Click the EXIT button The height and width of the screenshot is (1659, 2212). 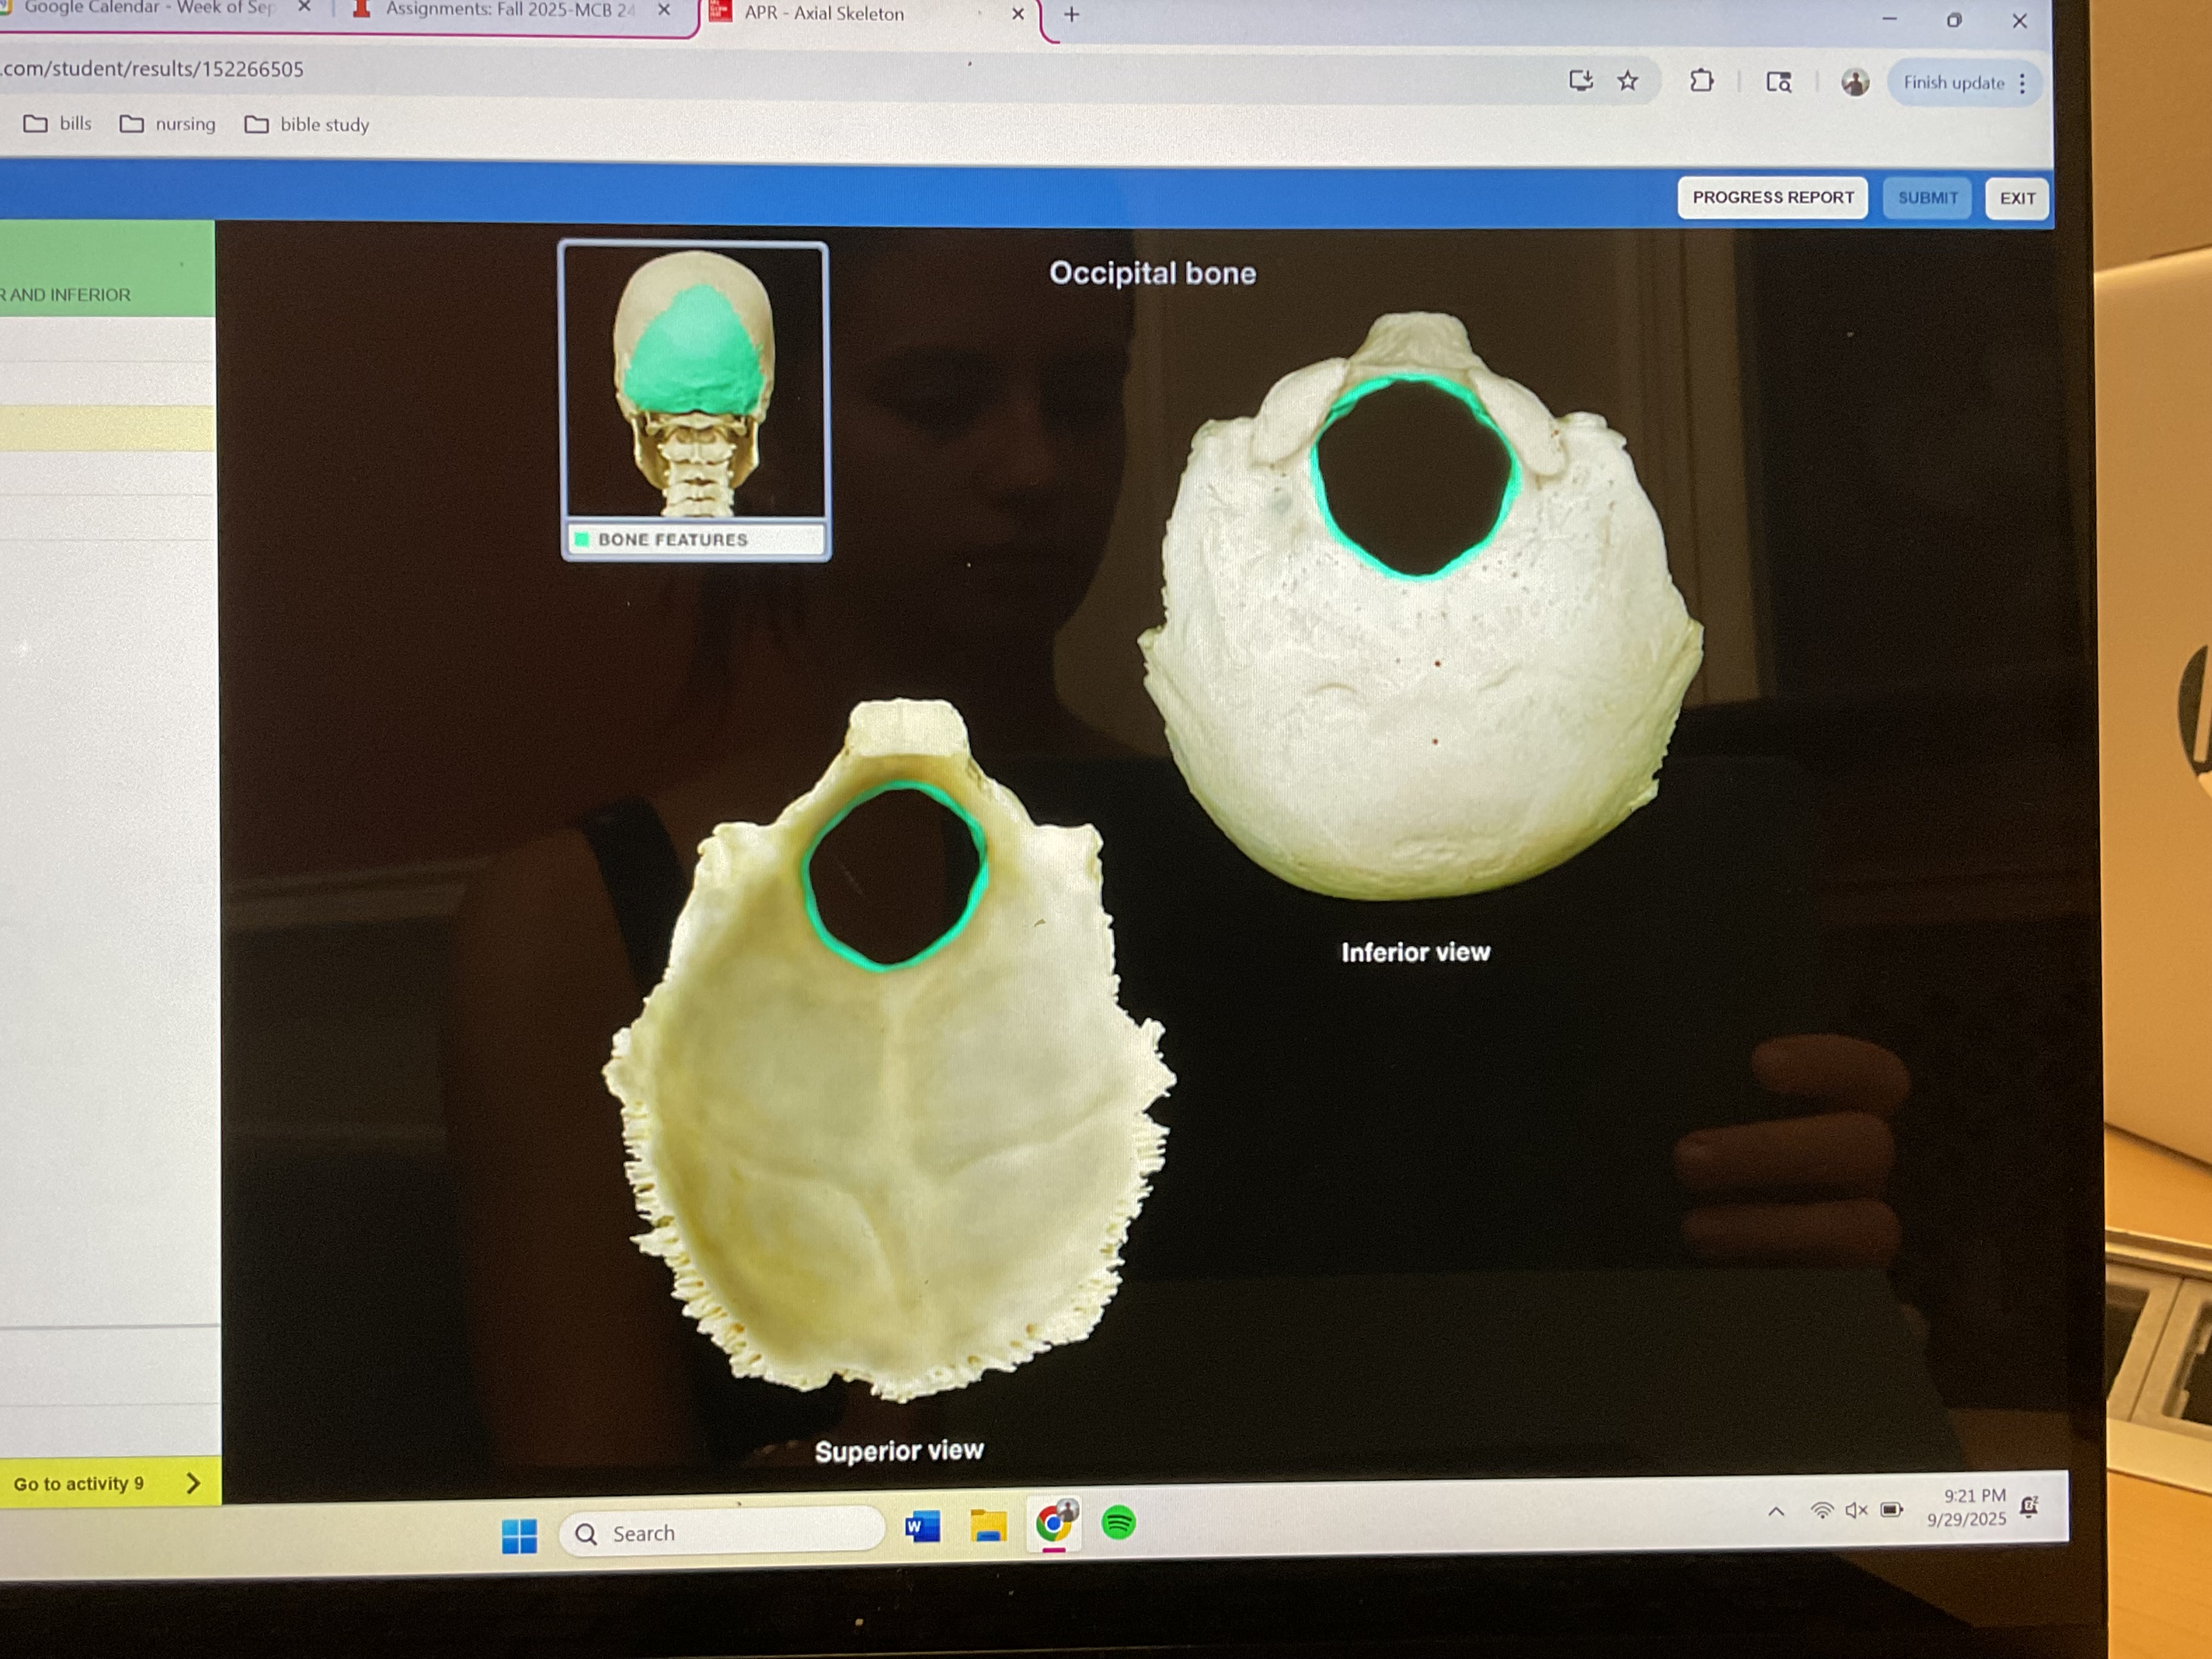point(2016,198)
